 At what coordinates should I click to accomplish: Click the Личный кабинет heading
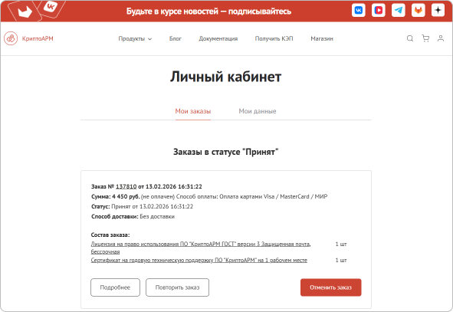tap(225, 77)
